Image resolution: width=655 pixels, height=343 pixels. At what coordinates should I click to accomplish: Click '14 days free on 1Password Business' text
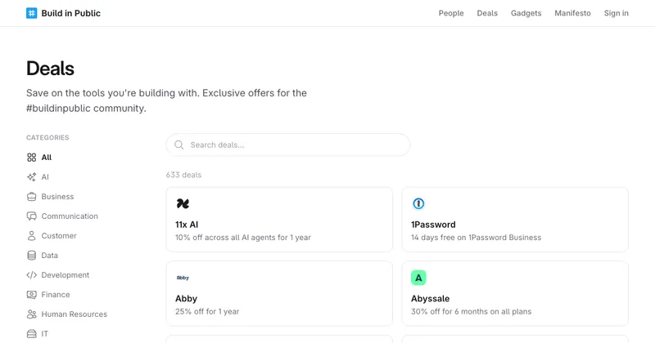477,238
